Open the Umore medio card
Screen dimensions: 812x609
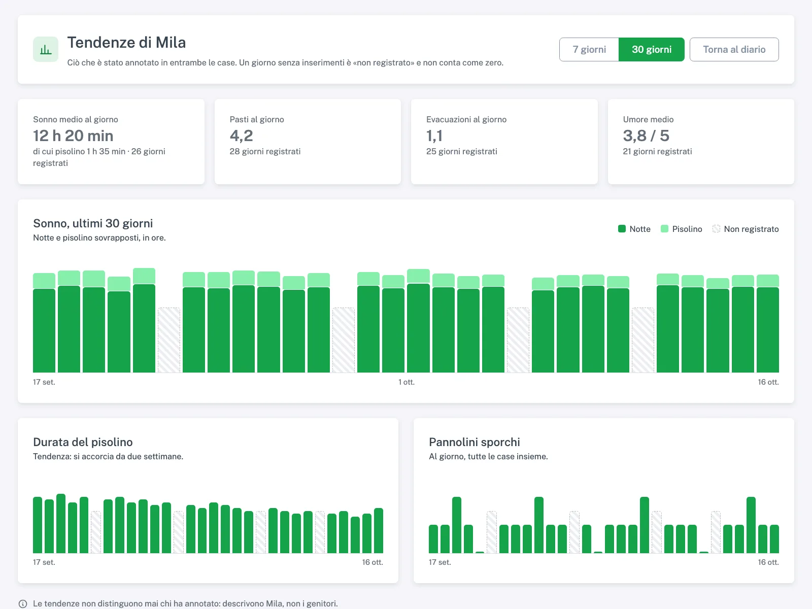pos(701,142)
